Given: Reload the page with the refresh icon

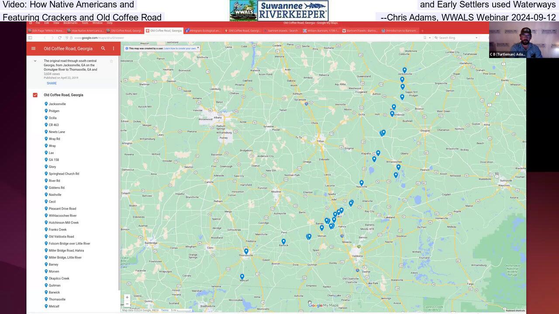Looking at the screenshot, I should (60, 38).
